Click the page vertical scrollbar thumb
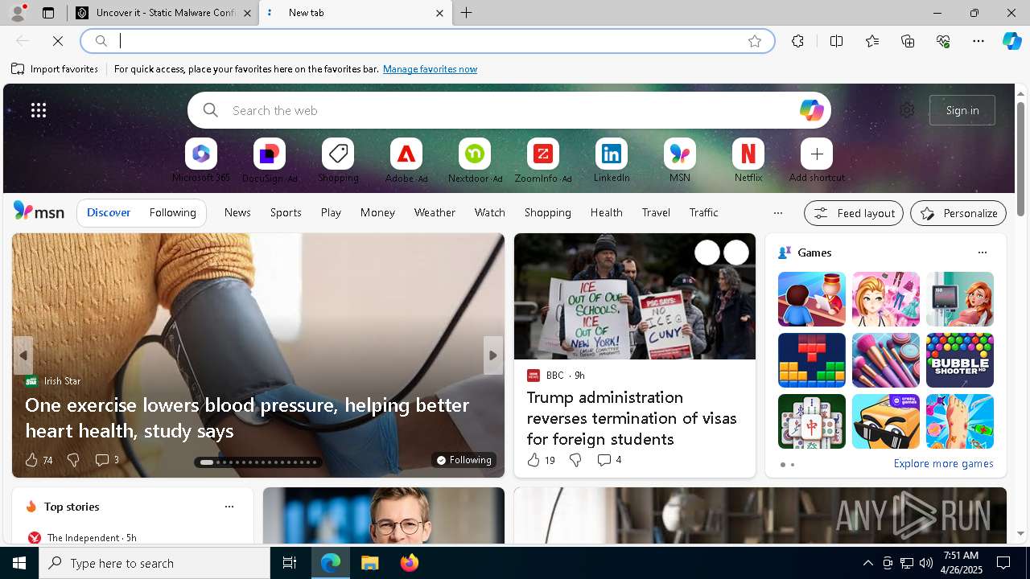The image size is (1030, 579). coord(1020,158)
